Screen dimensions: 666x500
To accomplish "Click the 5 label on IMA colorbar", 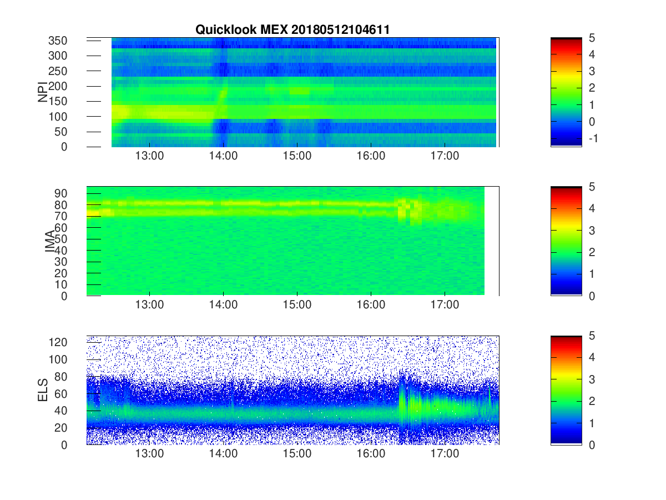I will 593,187.
